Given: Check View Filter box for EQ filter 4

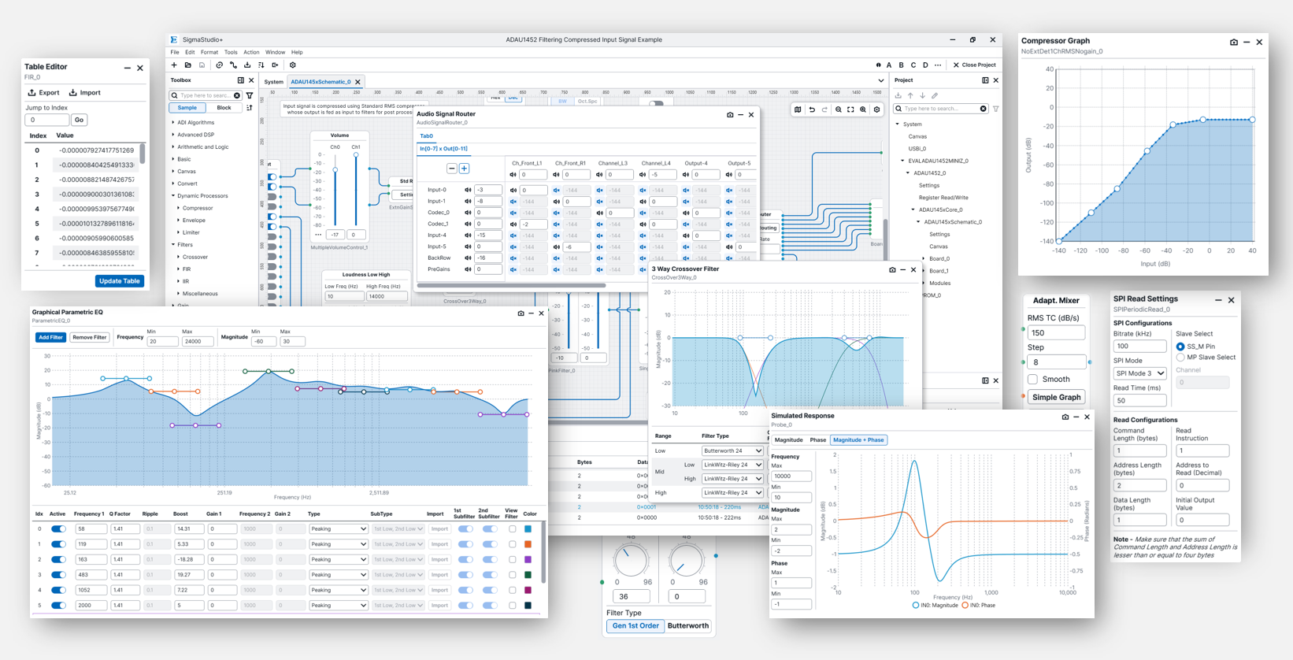Looking at the screenshot, I should (513, 590).
